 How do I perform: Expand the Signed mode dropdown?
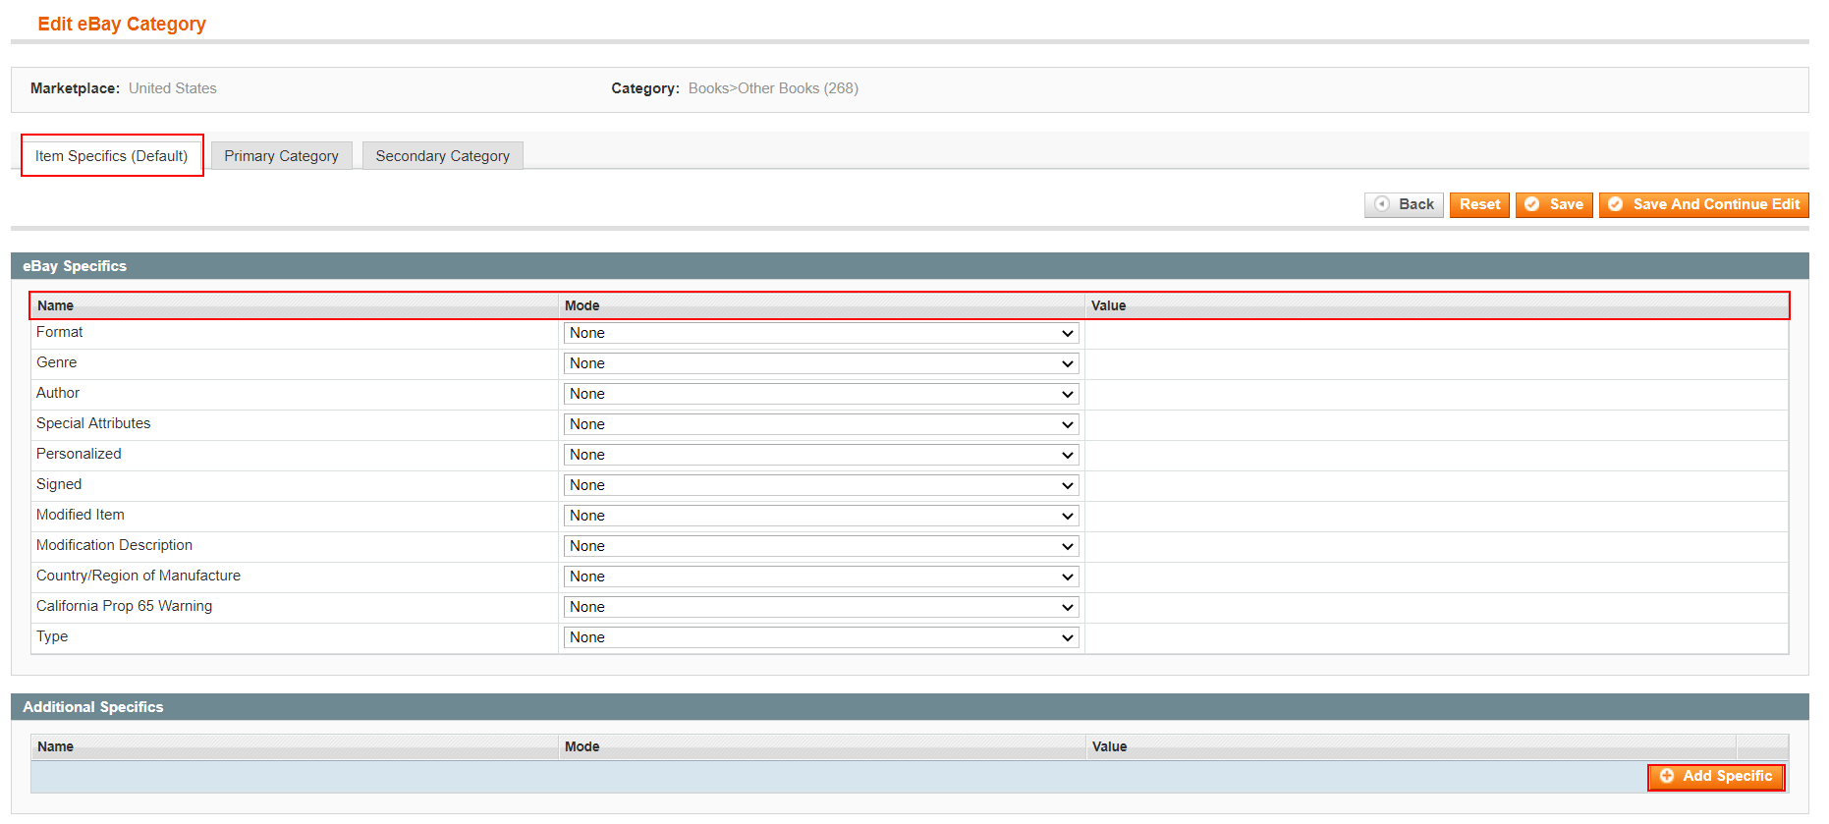821,485
